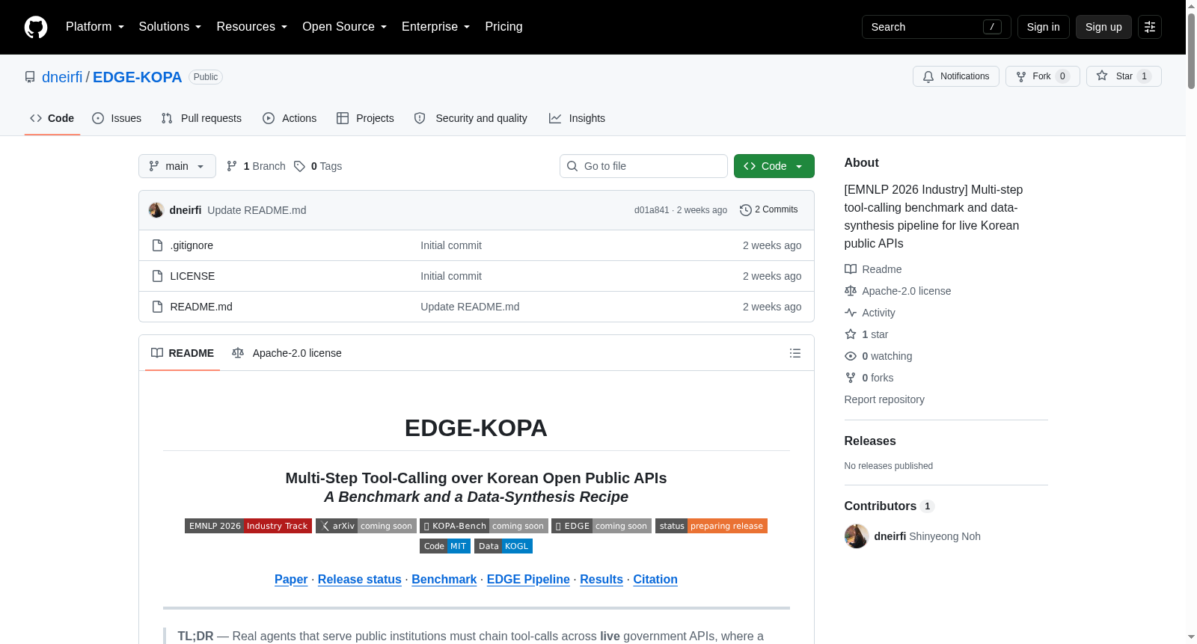Open the Insights tab
The width and height of the screenshot is (1197, 644).
577,118
